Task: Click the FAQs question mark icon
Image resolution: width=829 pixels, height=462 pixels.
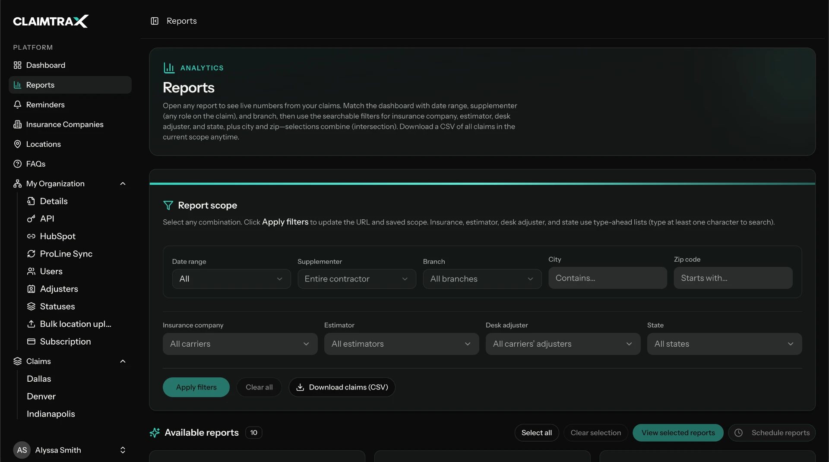Action: [17, 164]
